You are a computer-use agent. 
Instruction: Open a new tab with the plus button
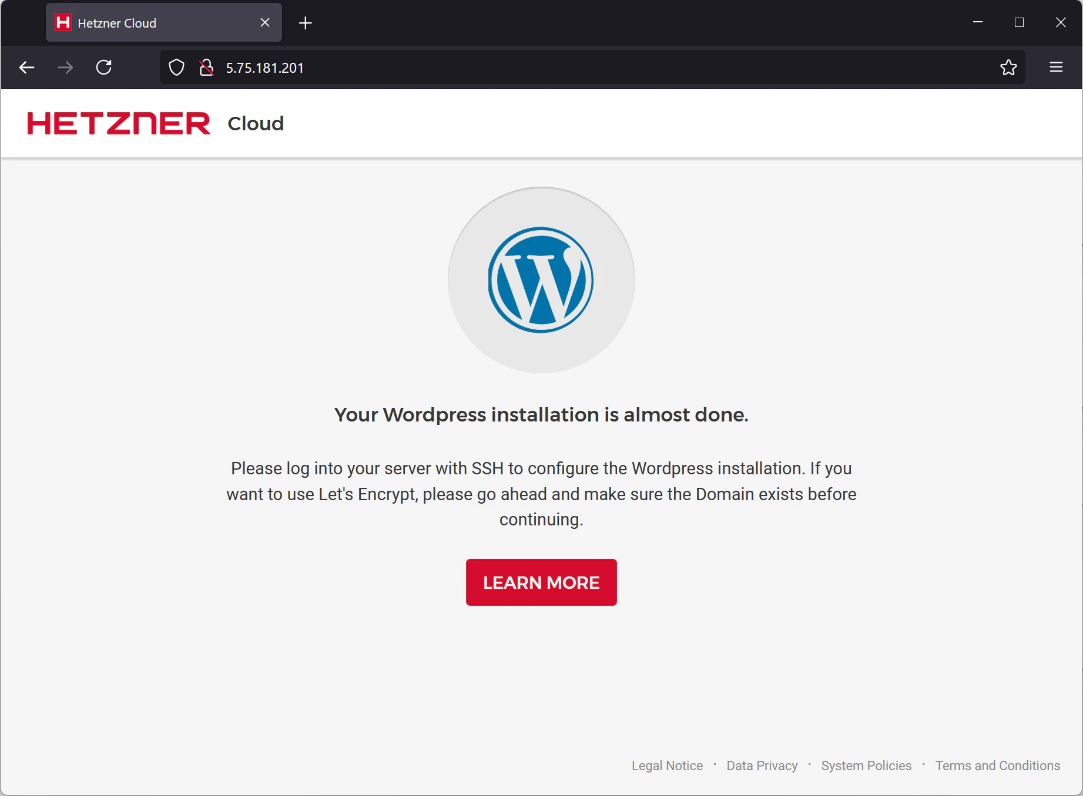(x=306, y=23)
